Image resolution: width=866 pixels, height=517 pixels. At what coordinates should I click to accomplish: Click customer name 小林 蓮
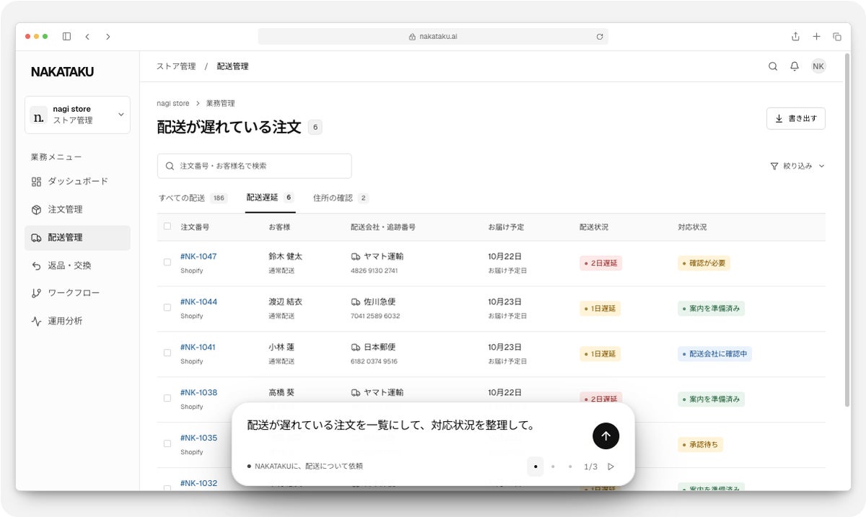(x=281, y=348)
